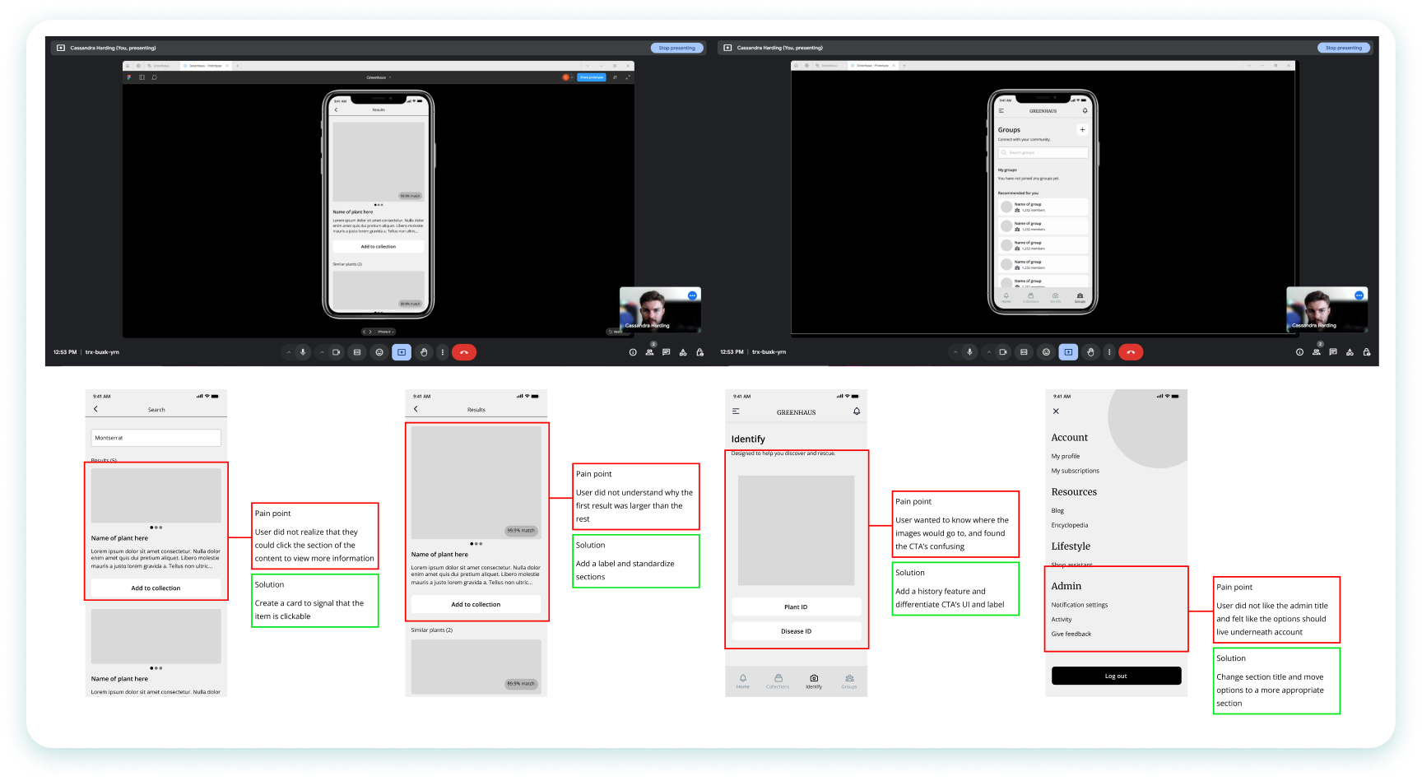The image size is (1422, 781).
Task: Open Notification settings in the Account menu
Action: point(1080,605)
